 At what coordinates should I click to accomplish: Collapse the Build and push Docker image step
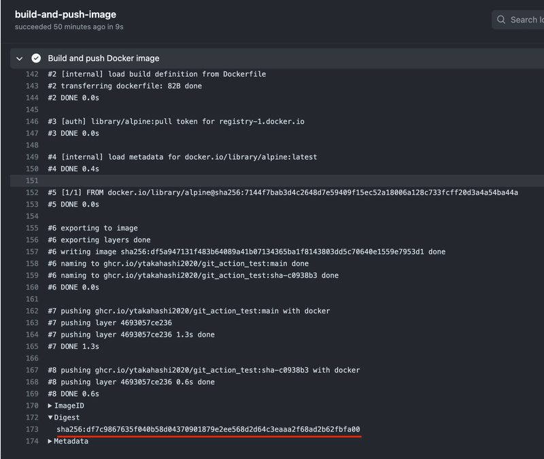point(19,58)
